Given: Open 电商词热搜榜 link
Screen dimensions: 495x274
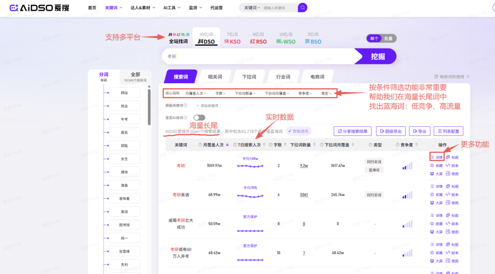Looking at the screenshot, I should [x=451, y=76].
